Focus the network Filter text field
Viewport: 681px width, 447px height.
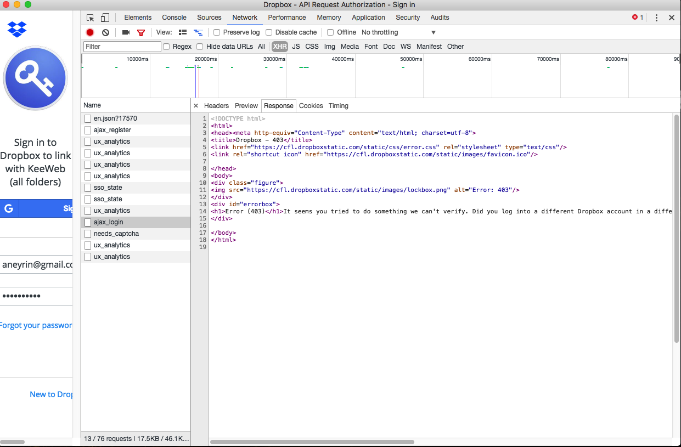[x=122, y=47]
